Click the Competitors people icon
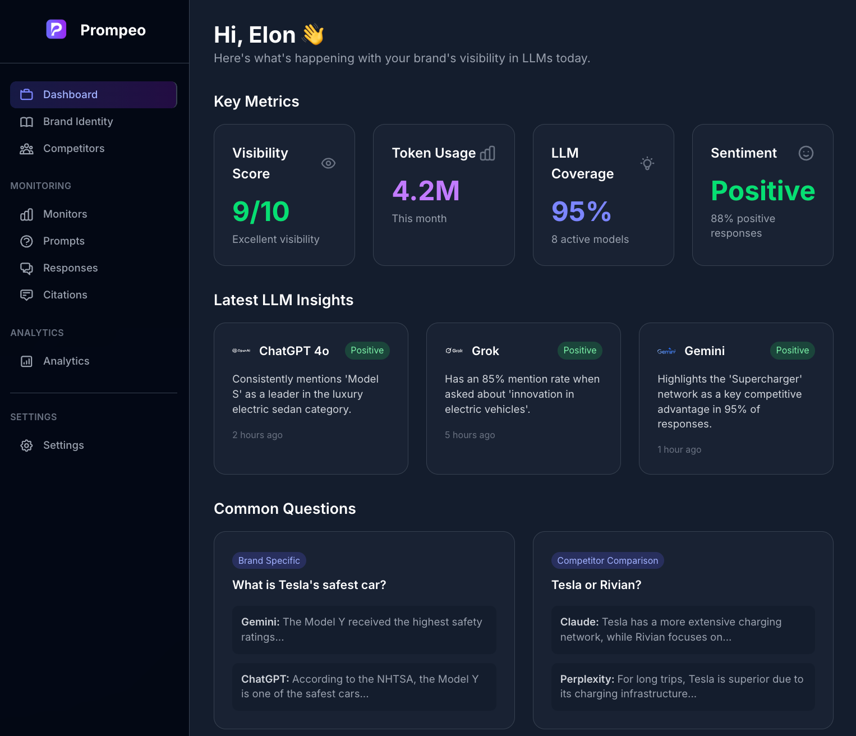Image resolution: width=856 pixels, height=736 pixels. (x=26, y=149)
